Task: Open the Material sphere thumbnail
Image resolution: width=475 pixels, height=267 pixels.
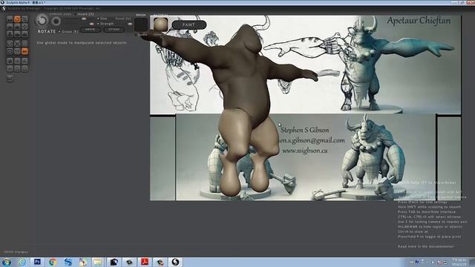Action: click(160, 24)
